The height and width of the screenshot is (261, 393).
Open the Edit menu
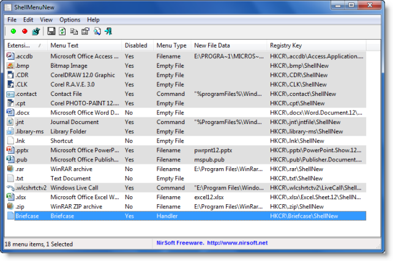click(x=28, y=20)
